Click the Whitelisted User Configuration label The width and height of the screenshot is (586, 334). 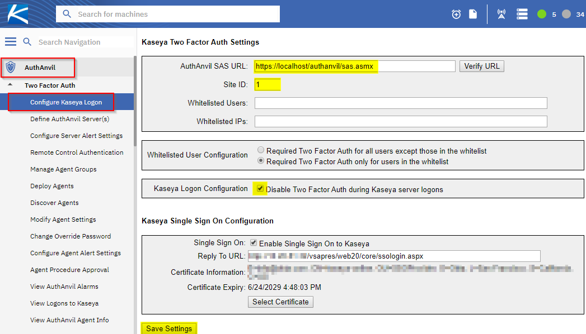coord(198,155)
